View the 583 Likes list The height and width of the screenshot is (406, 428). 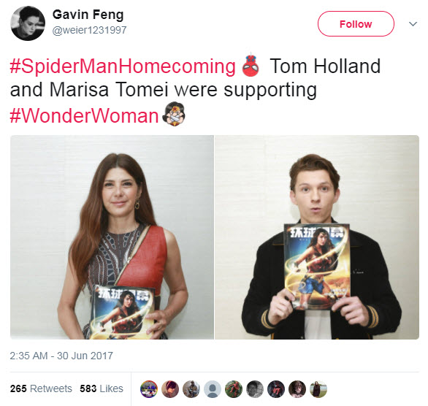[x=102, y=388]
